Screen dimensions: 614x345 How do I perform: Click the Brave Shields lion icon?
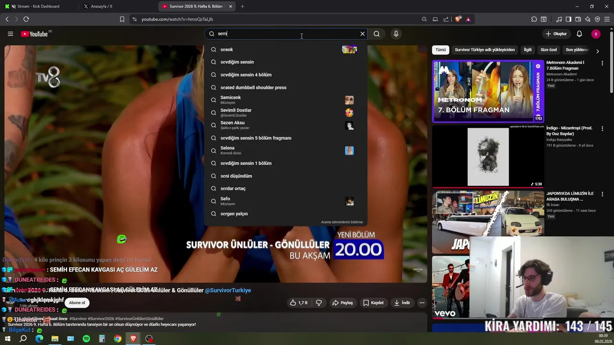click(x=458, y=19)
